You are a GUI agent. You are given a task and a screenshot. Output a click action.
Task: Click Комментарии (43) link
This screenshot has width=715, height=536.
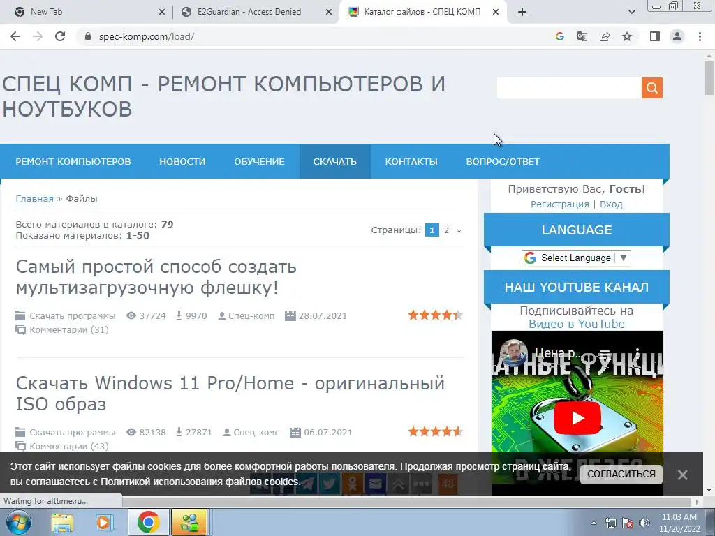pos(69,446)
